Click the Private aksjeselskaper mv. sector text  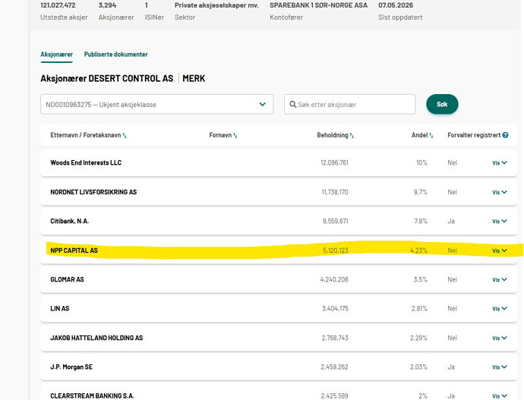tap(216, 5)
